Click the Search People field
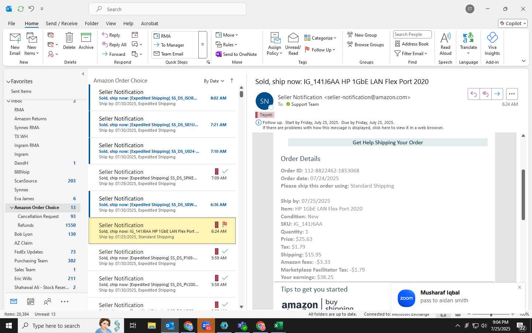 [x=412, y=34]
